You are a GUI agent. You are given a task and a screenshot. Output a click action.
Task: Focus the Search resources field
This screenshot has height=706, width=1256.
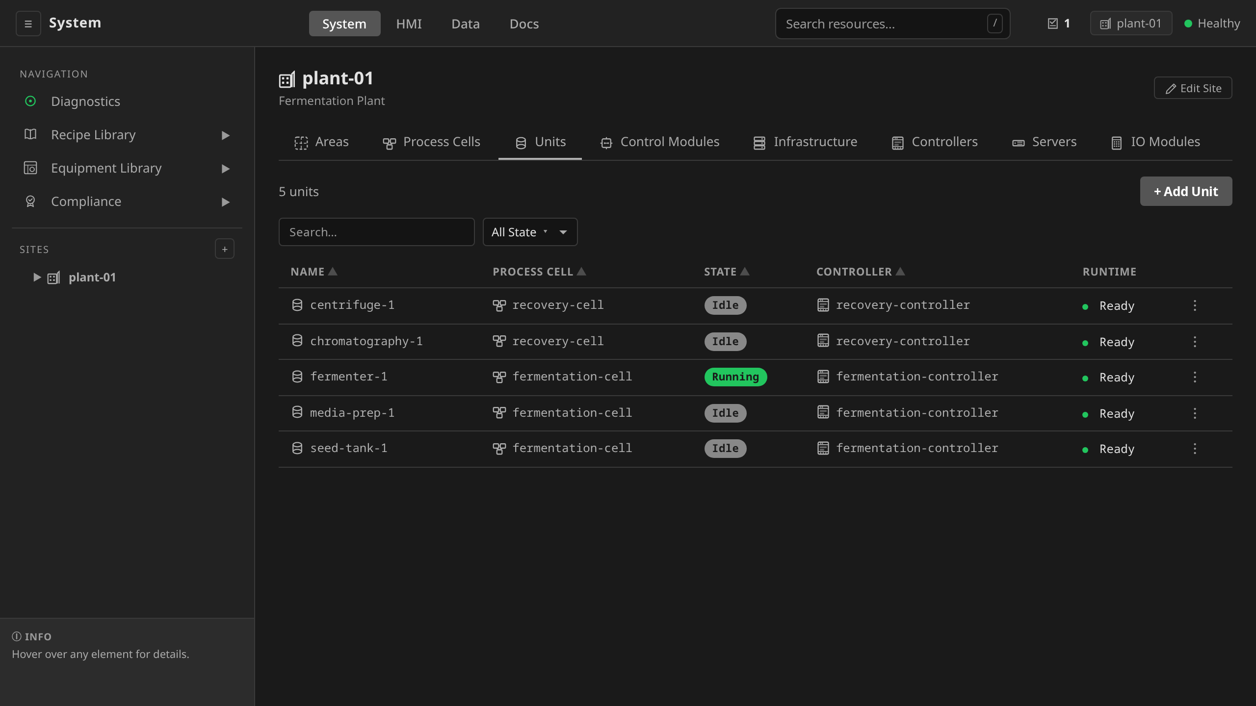(x=892, y=24)
